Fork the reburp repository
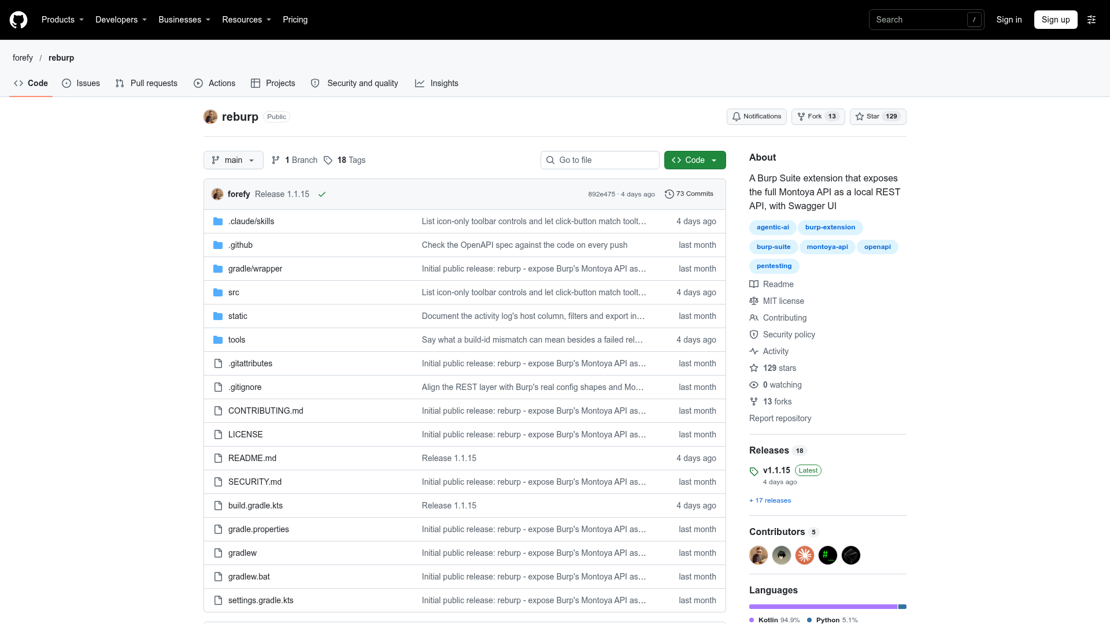1110x624 pixels. [x=818, y=117]
